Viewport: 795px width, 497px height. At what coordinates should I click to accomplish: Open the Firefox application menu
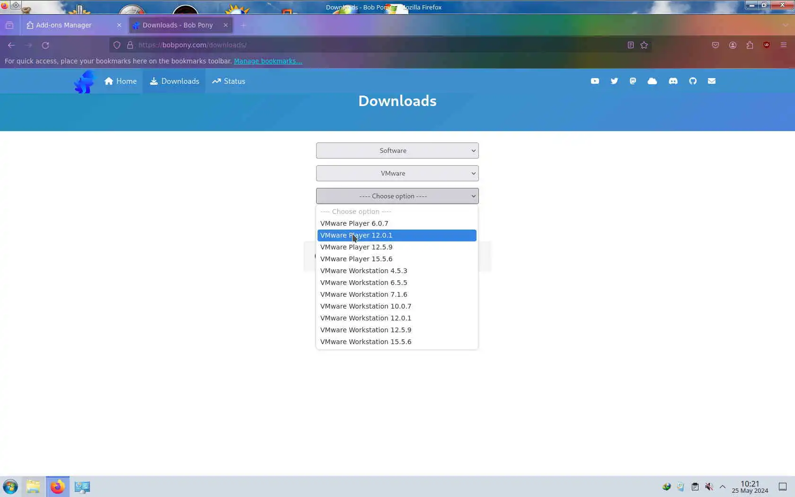[x=784, y=45]
